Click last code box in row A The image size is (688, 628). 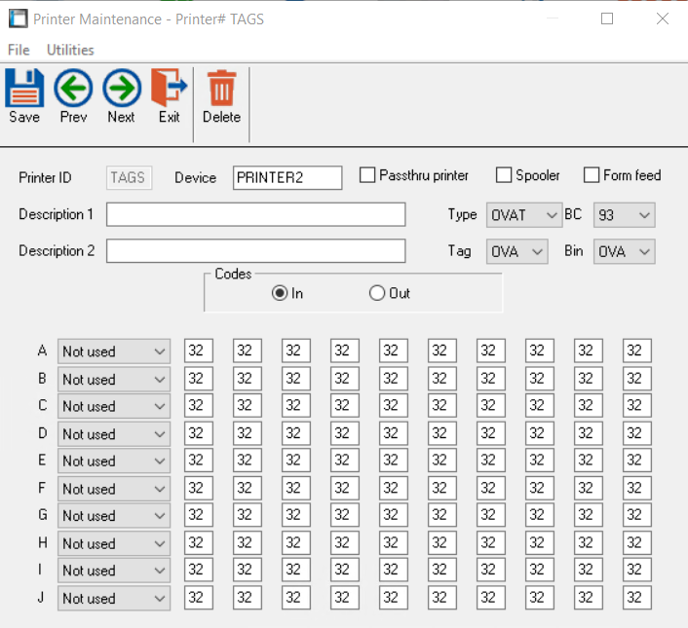click(636, 351)
